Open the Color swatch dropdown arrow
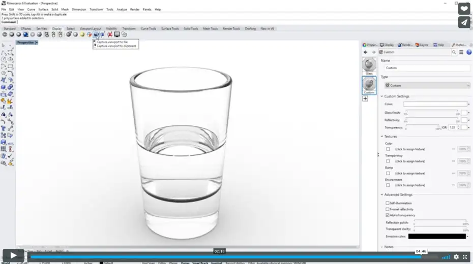This screenshot has width=473, height=264. click(x=469, y=104)
